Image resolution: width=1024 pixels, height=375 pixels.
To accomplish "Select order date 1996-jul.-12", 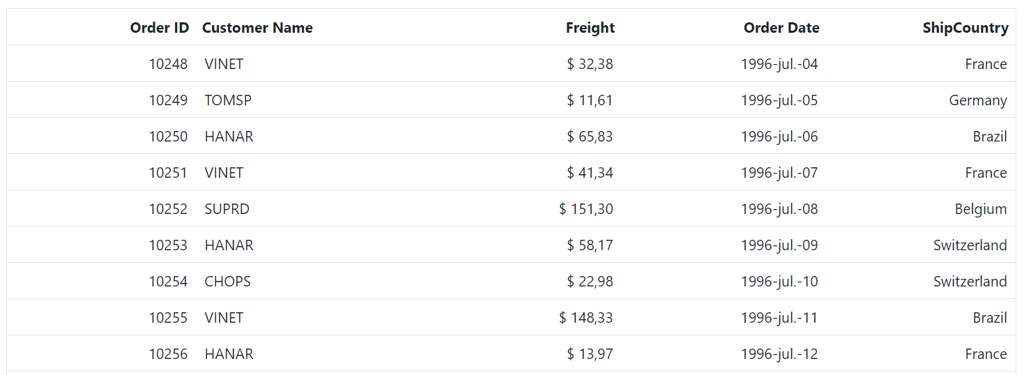I will [x=779, y=354].
